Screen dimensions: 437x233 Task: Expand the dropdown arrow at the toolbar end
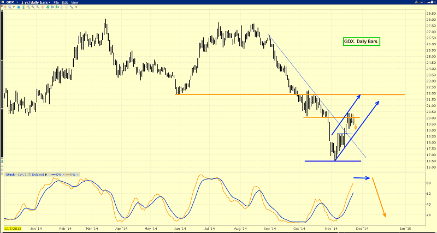click(76, 7)
